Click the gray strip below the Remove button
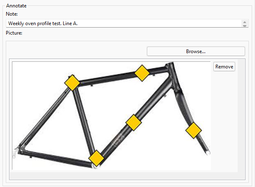Screen dimensions: 255x187 [224, 124]
